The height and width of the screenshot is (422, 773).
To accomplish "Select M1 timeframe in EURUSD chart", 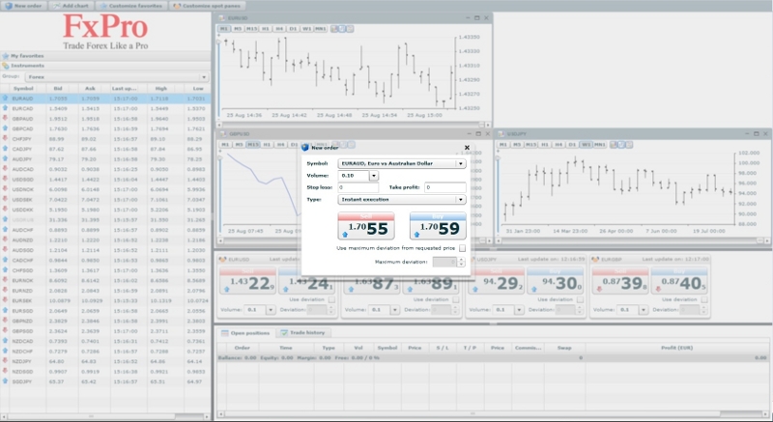I will pos(224,29).
